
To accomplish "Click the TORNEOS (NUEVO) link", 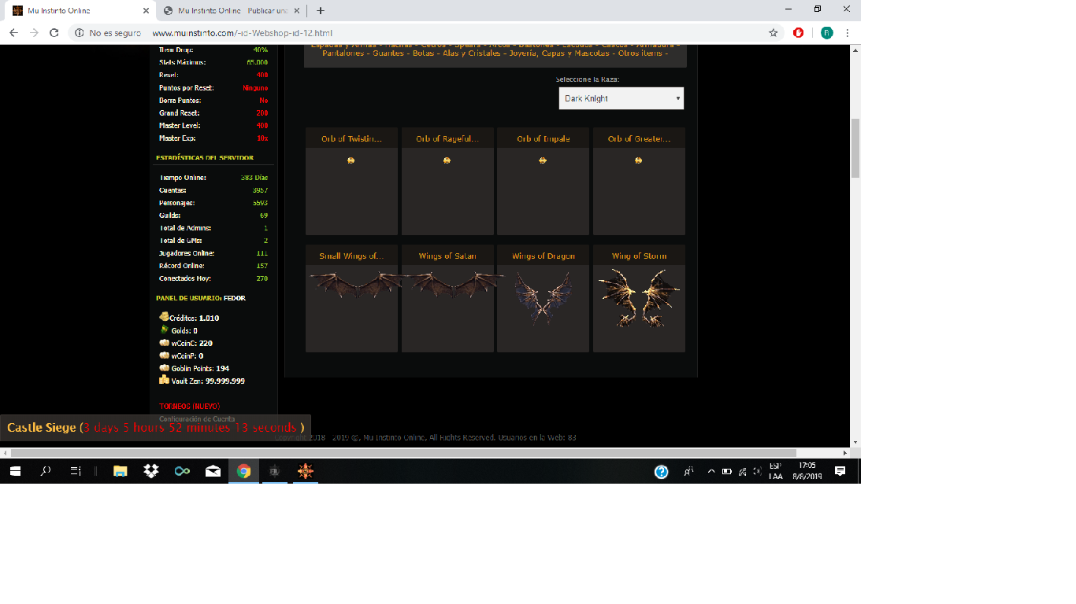I will point(189,407).
